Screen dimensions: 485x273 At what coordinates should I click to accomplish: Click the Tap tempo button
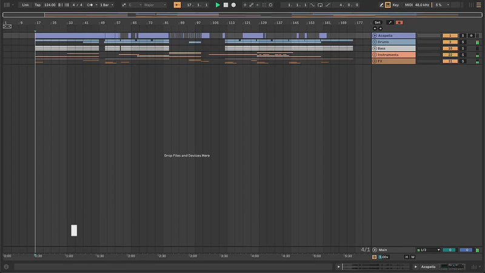tap(38, 5)
